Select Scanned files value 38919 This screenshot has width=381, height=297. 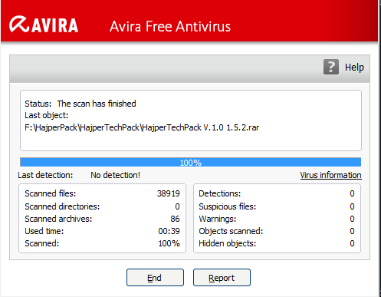click(169, 193)
